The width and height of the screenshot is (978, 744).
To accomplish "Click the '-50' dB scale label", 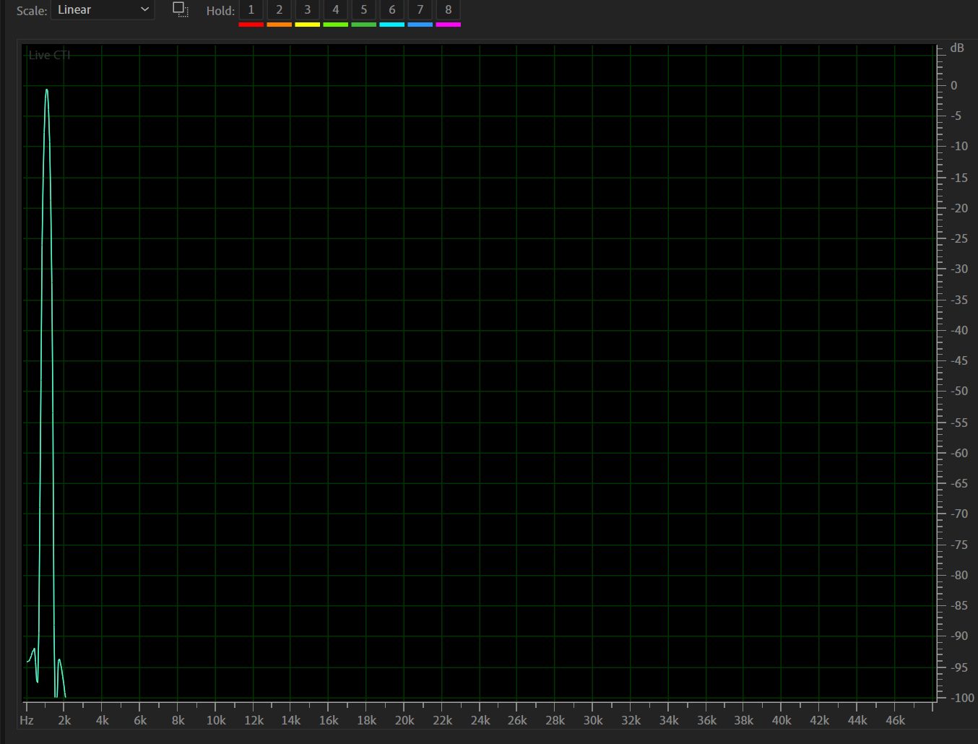I will (958, 391).
